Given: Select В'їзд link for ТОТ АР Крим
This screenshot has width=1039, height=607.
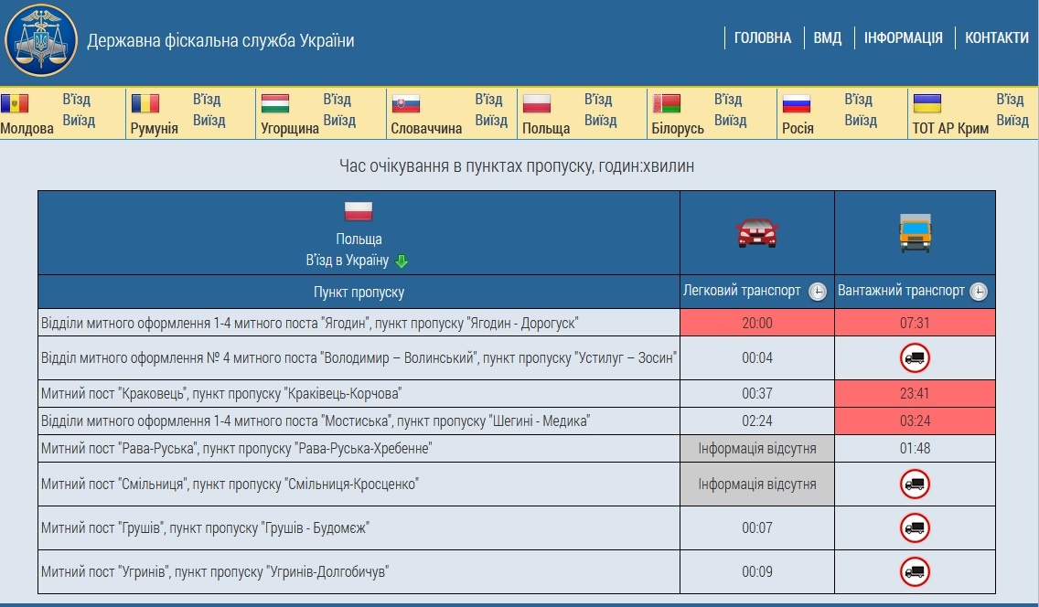Looking at the screenshot, I should tap(1010, 100).
